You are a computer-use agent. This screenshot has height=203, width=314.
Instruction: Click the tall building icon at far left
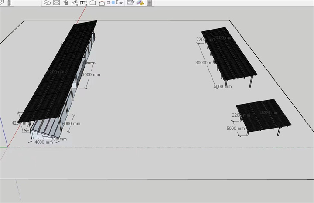8,3
